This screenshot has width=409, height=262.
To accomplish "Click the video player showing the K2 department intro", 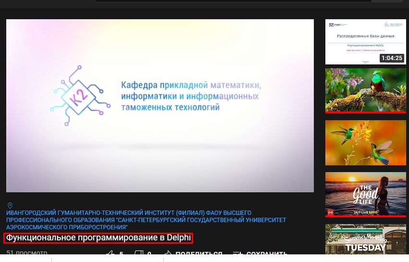I will (x=160, y=106).
